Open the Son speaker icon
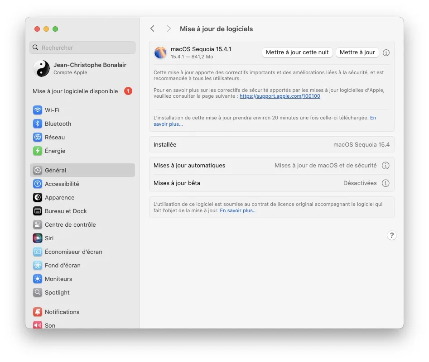 (38, 325)
